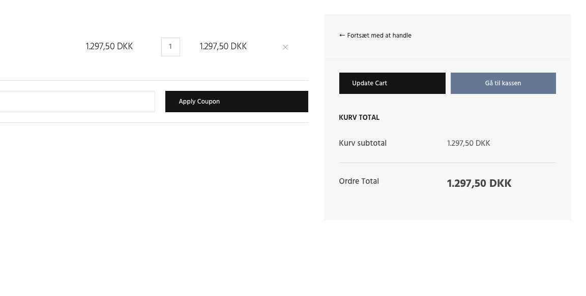Click empty grey area below the order total
The width and height of the screenshot is (586, 296).
pos(447,208)
